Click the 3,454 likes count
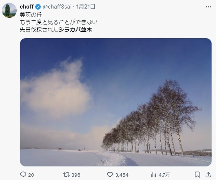216x180 pixels. 122,175
